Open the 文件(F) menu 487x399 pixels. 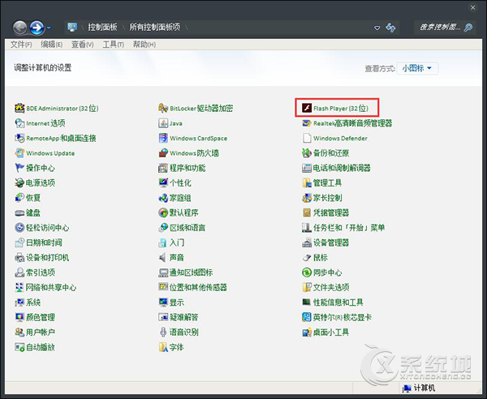[x=21, y=45]
